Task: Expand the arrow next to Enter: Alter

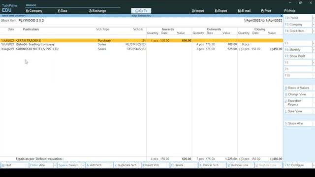Action: pyautogui.click(x=55, y=165)
